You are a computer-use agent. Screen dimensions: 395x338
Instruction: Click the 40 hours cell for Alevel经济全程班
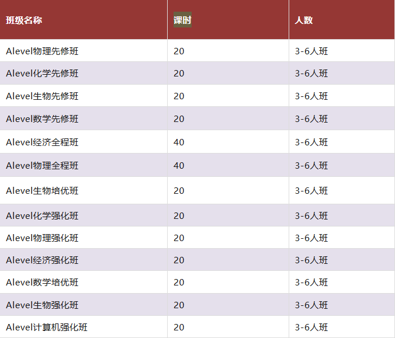(x=179, y=142)
